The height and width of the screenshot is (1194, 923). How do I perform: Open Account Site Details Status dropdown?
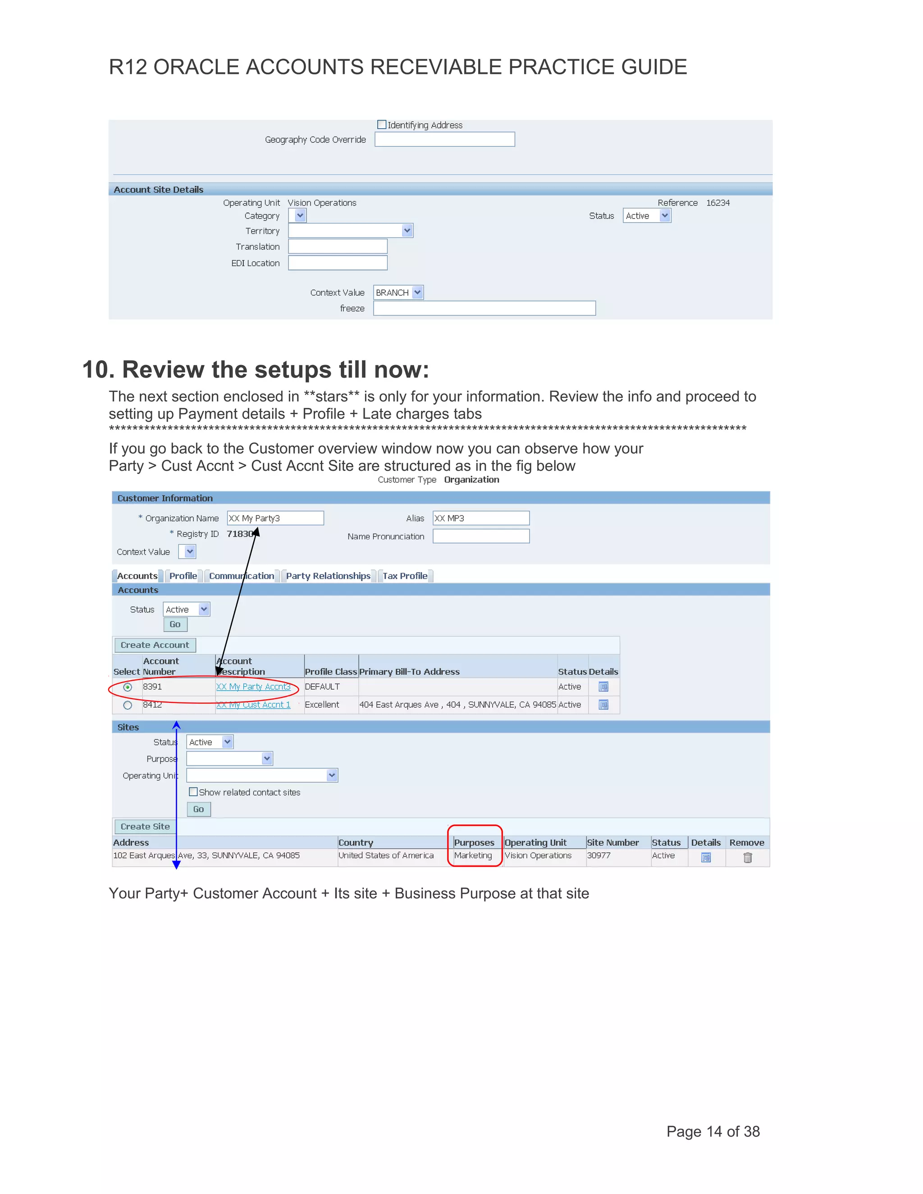click(647, 215)
